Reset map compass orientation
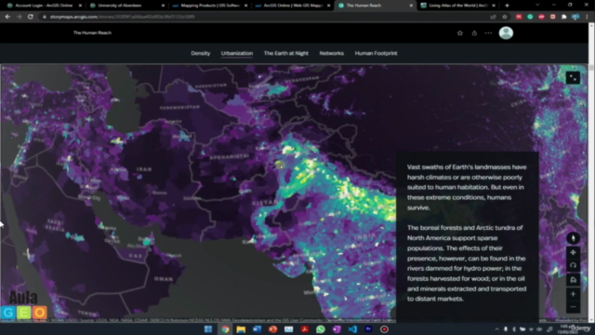This screenshot has width=595, height=335. pyautogui.click(x=573, y=238)
